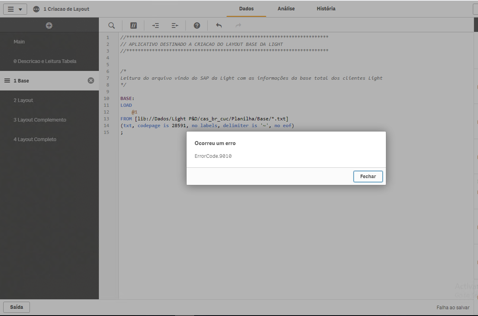Outdent the selected script lines
Screen dimensions: 478x316
click(175, 26)
